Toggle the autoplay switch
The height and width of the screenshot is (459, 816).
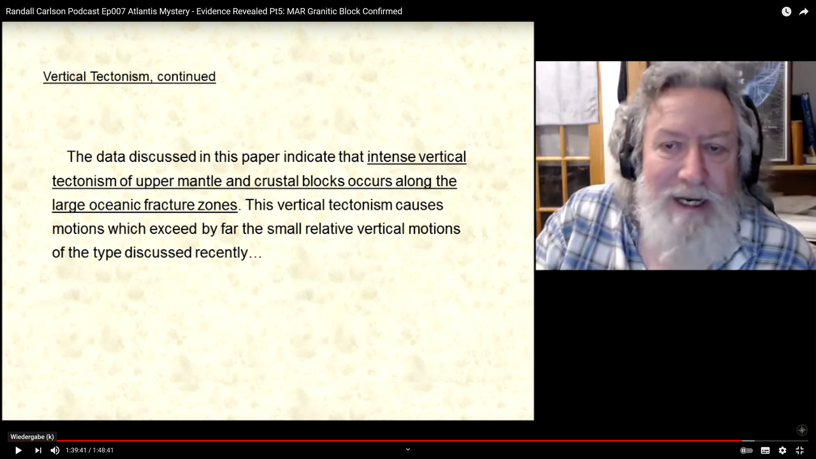pyautogui.click(x=746, y=450)
